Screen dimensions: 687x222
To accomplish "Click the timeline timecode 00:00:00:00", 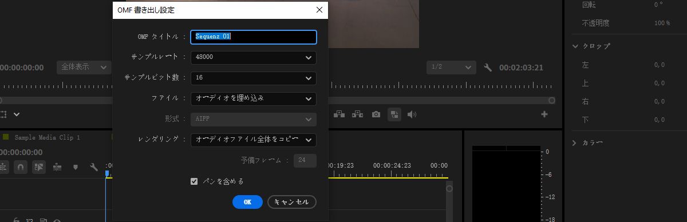I will coord(21,152).
